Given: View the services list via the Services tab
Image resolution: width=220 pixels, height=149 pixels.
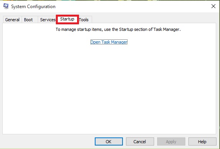Looking at the screenshot, I should (x=48, y=20).
